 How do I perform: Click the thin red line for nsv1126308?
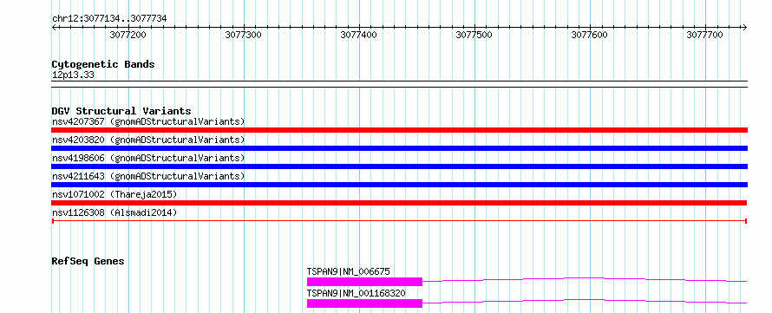pos(399,221)
